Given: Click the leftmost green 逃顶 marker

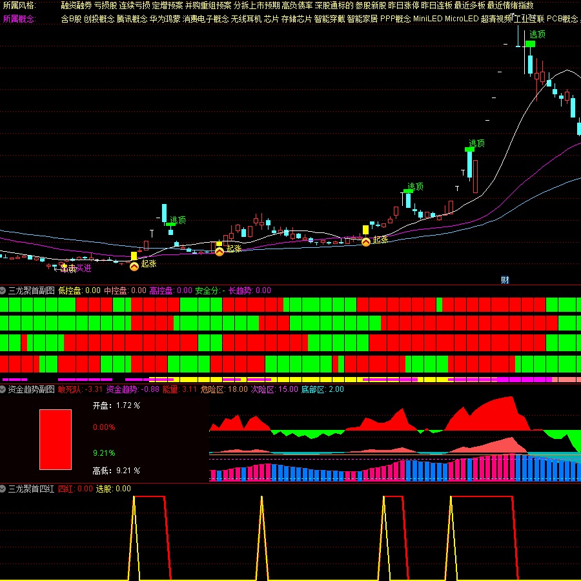Looking at the screenshot, I should tap(170, 224).
